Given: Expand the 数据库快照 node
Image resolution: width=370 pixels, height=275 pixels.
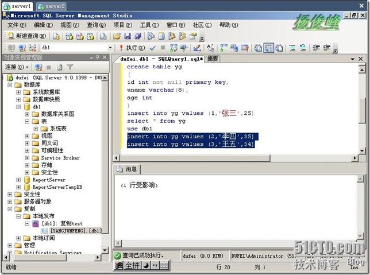Looking at the screenshot, I should pyautogui.click(x=18, y=99).
